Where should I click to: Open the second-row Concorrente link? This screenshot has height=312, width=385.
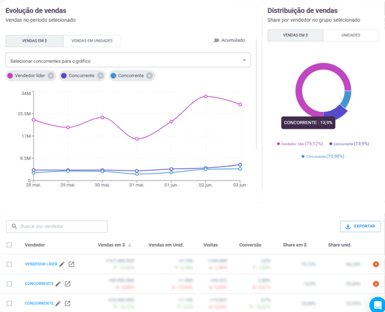click(39, 284)
